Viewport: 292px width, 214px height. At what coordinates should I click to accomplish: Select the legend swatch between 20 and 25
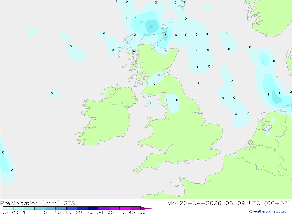tap(82, 208)
